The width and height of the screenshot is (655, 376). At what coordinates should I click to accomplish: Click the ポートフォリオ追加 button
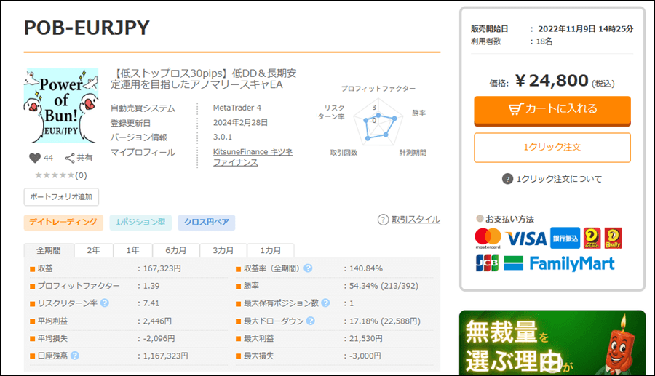[61, 197]
